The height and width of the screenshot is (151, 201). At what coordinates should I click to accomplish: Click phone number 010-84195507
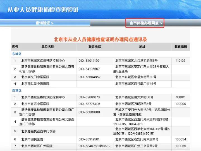coord(89,69)
